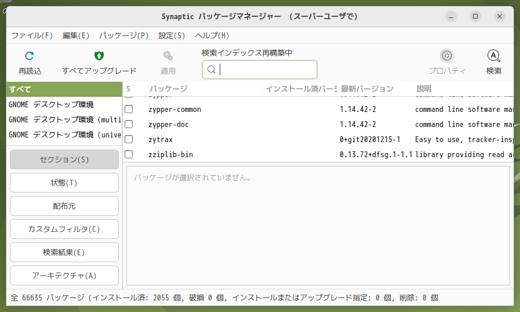Screen dimensions: 520x312
Task: Sort by パッケージ column header
Action: [203, 89]
